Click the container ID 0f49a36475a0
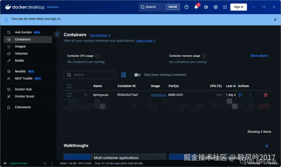This screenshot has width=281, height=167. [x=127, y=95]
